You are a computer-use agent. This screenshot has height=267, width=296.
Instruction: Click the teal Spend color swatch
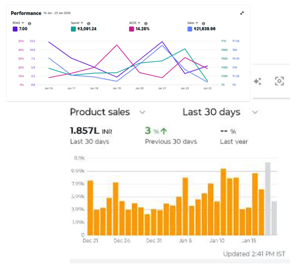73,29
